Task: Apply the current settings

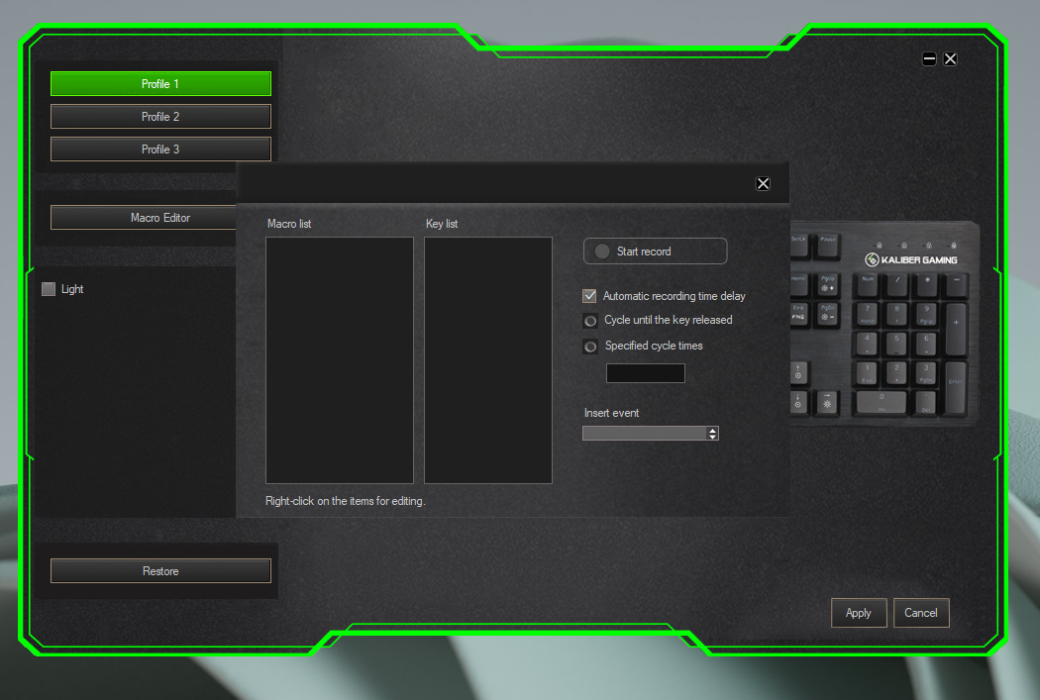Action: pos(858,612)
